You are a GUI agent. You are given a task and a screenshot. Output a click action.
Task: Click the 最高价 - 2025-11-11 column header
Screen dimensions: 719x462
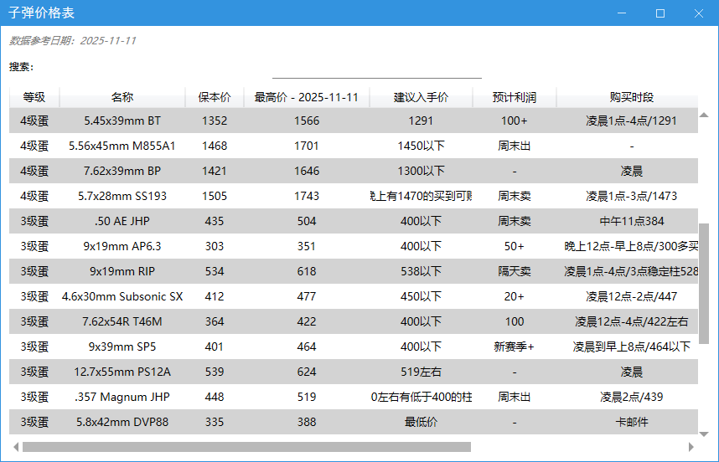(x=307, y=97)
